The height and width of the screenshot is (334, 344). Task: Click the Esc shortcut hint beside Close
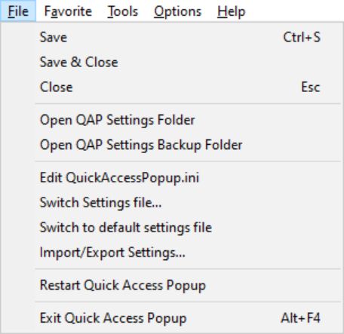point(311,87)
